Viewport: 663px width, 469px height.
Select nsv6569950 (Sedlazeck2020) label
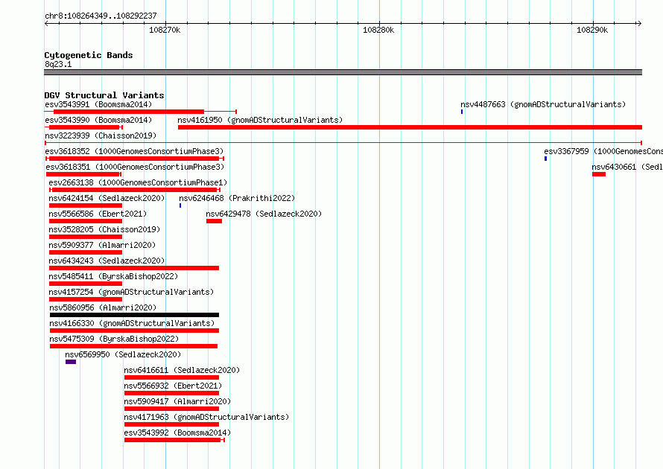point(123,354)
